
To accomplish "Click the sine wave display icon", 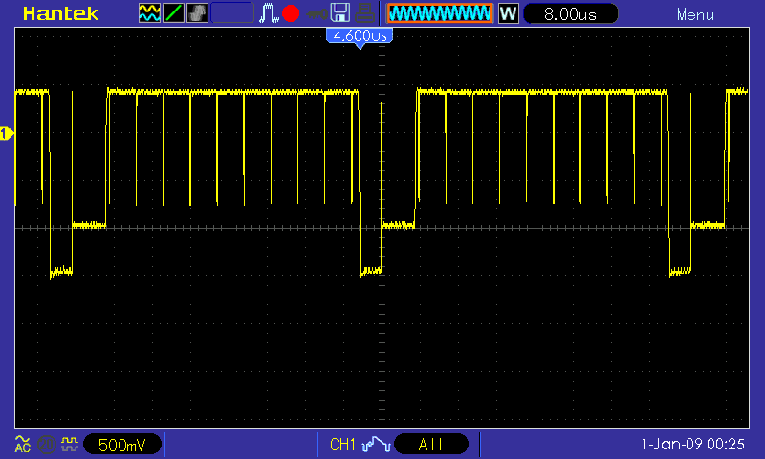I will coord(149,13).
